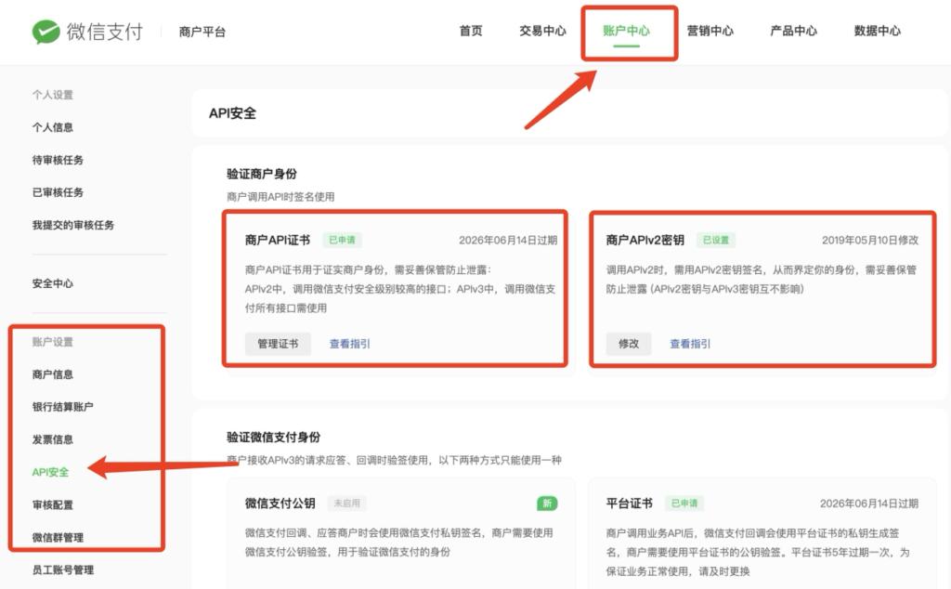Click the green 新 badge on 微信支付公钥
The width and height of the screenshot is (951, 589).
tap(547, 503)
